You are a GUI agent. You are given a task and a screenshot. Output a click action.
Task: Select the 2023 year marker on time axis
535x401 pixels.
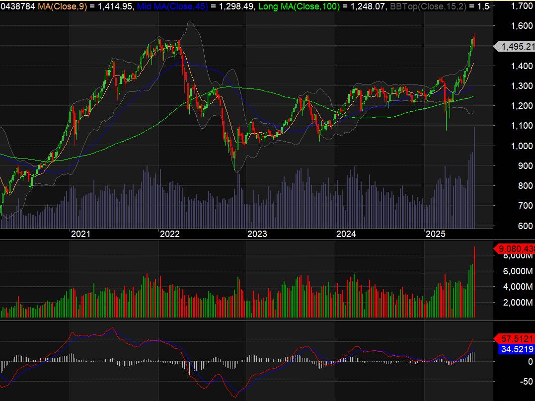pyautogui.click(x=257, y=234)
